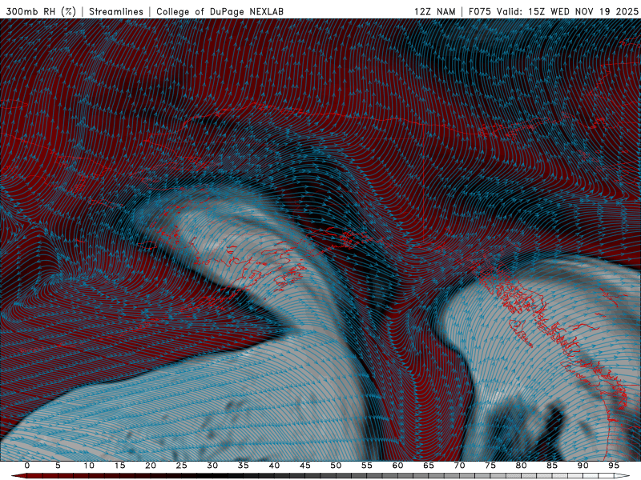This screenshot has width=641, height=480.
Task: Click the colorbar label '10'
Action: click(89, 466)
